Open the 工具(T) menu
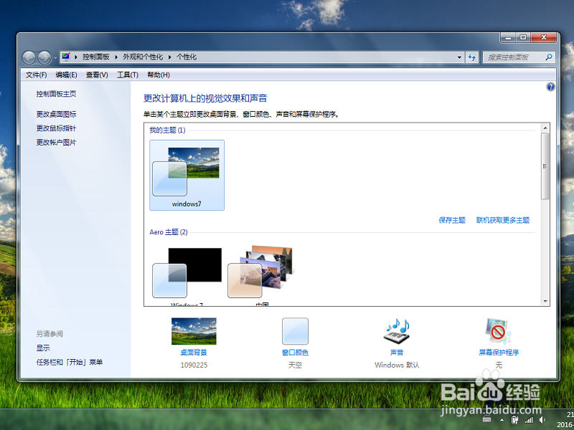 [128, 75]
